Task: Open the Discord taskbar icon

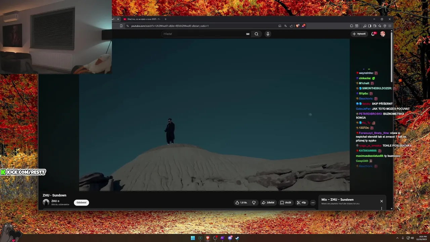Action: coord(230,238)
